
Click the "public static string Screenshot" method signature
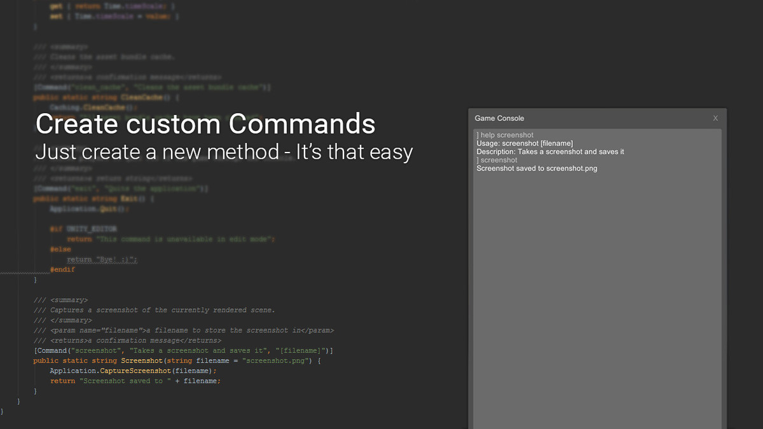tap(177, 361)
